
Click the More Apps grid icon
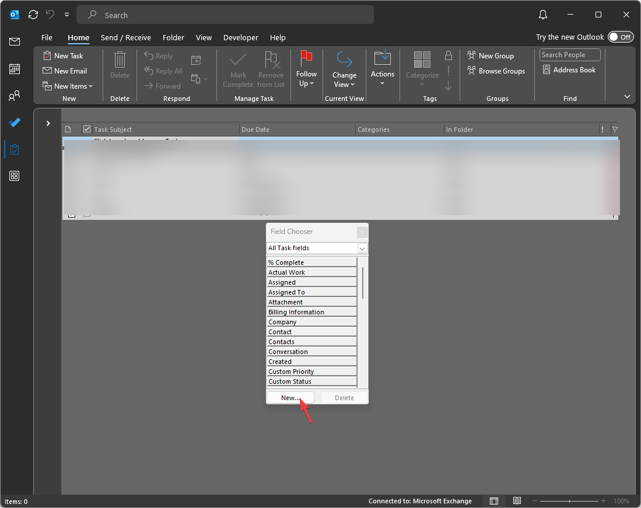15,176
